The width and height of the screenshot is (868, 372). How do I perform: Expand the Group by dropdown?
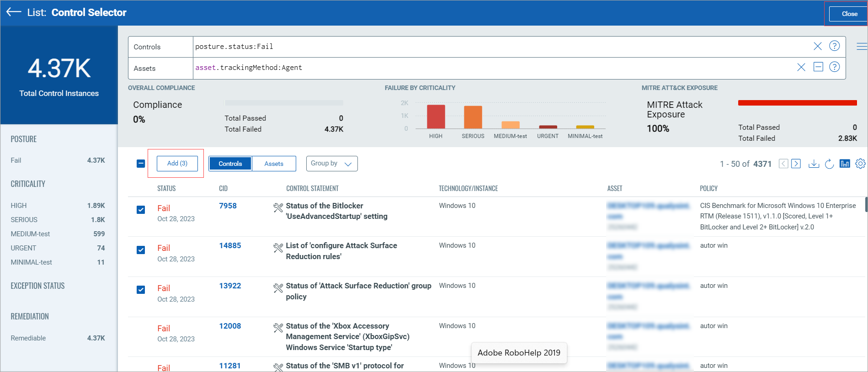tap(331, 164)
